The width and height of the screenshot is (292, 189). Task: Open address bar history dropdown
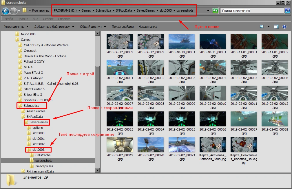pos(208,11)
